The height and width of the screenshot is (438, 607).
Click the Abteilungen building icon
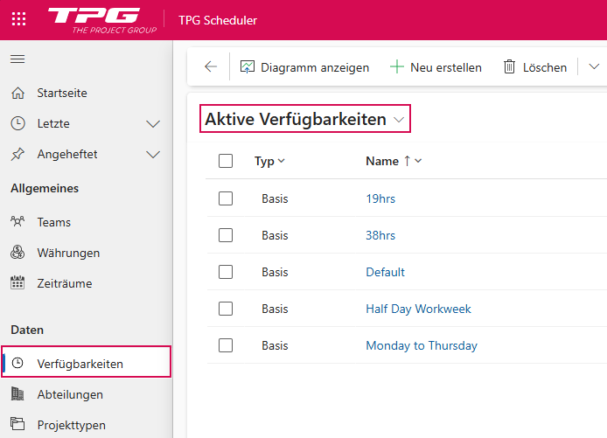tap(17, 394)
